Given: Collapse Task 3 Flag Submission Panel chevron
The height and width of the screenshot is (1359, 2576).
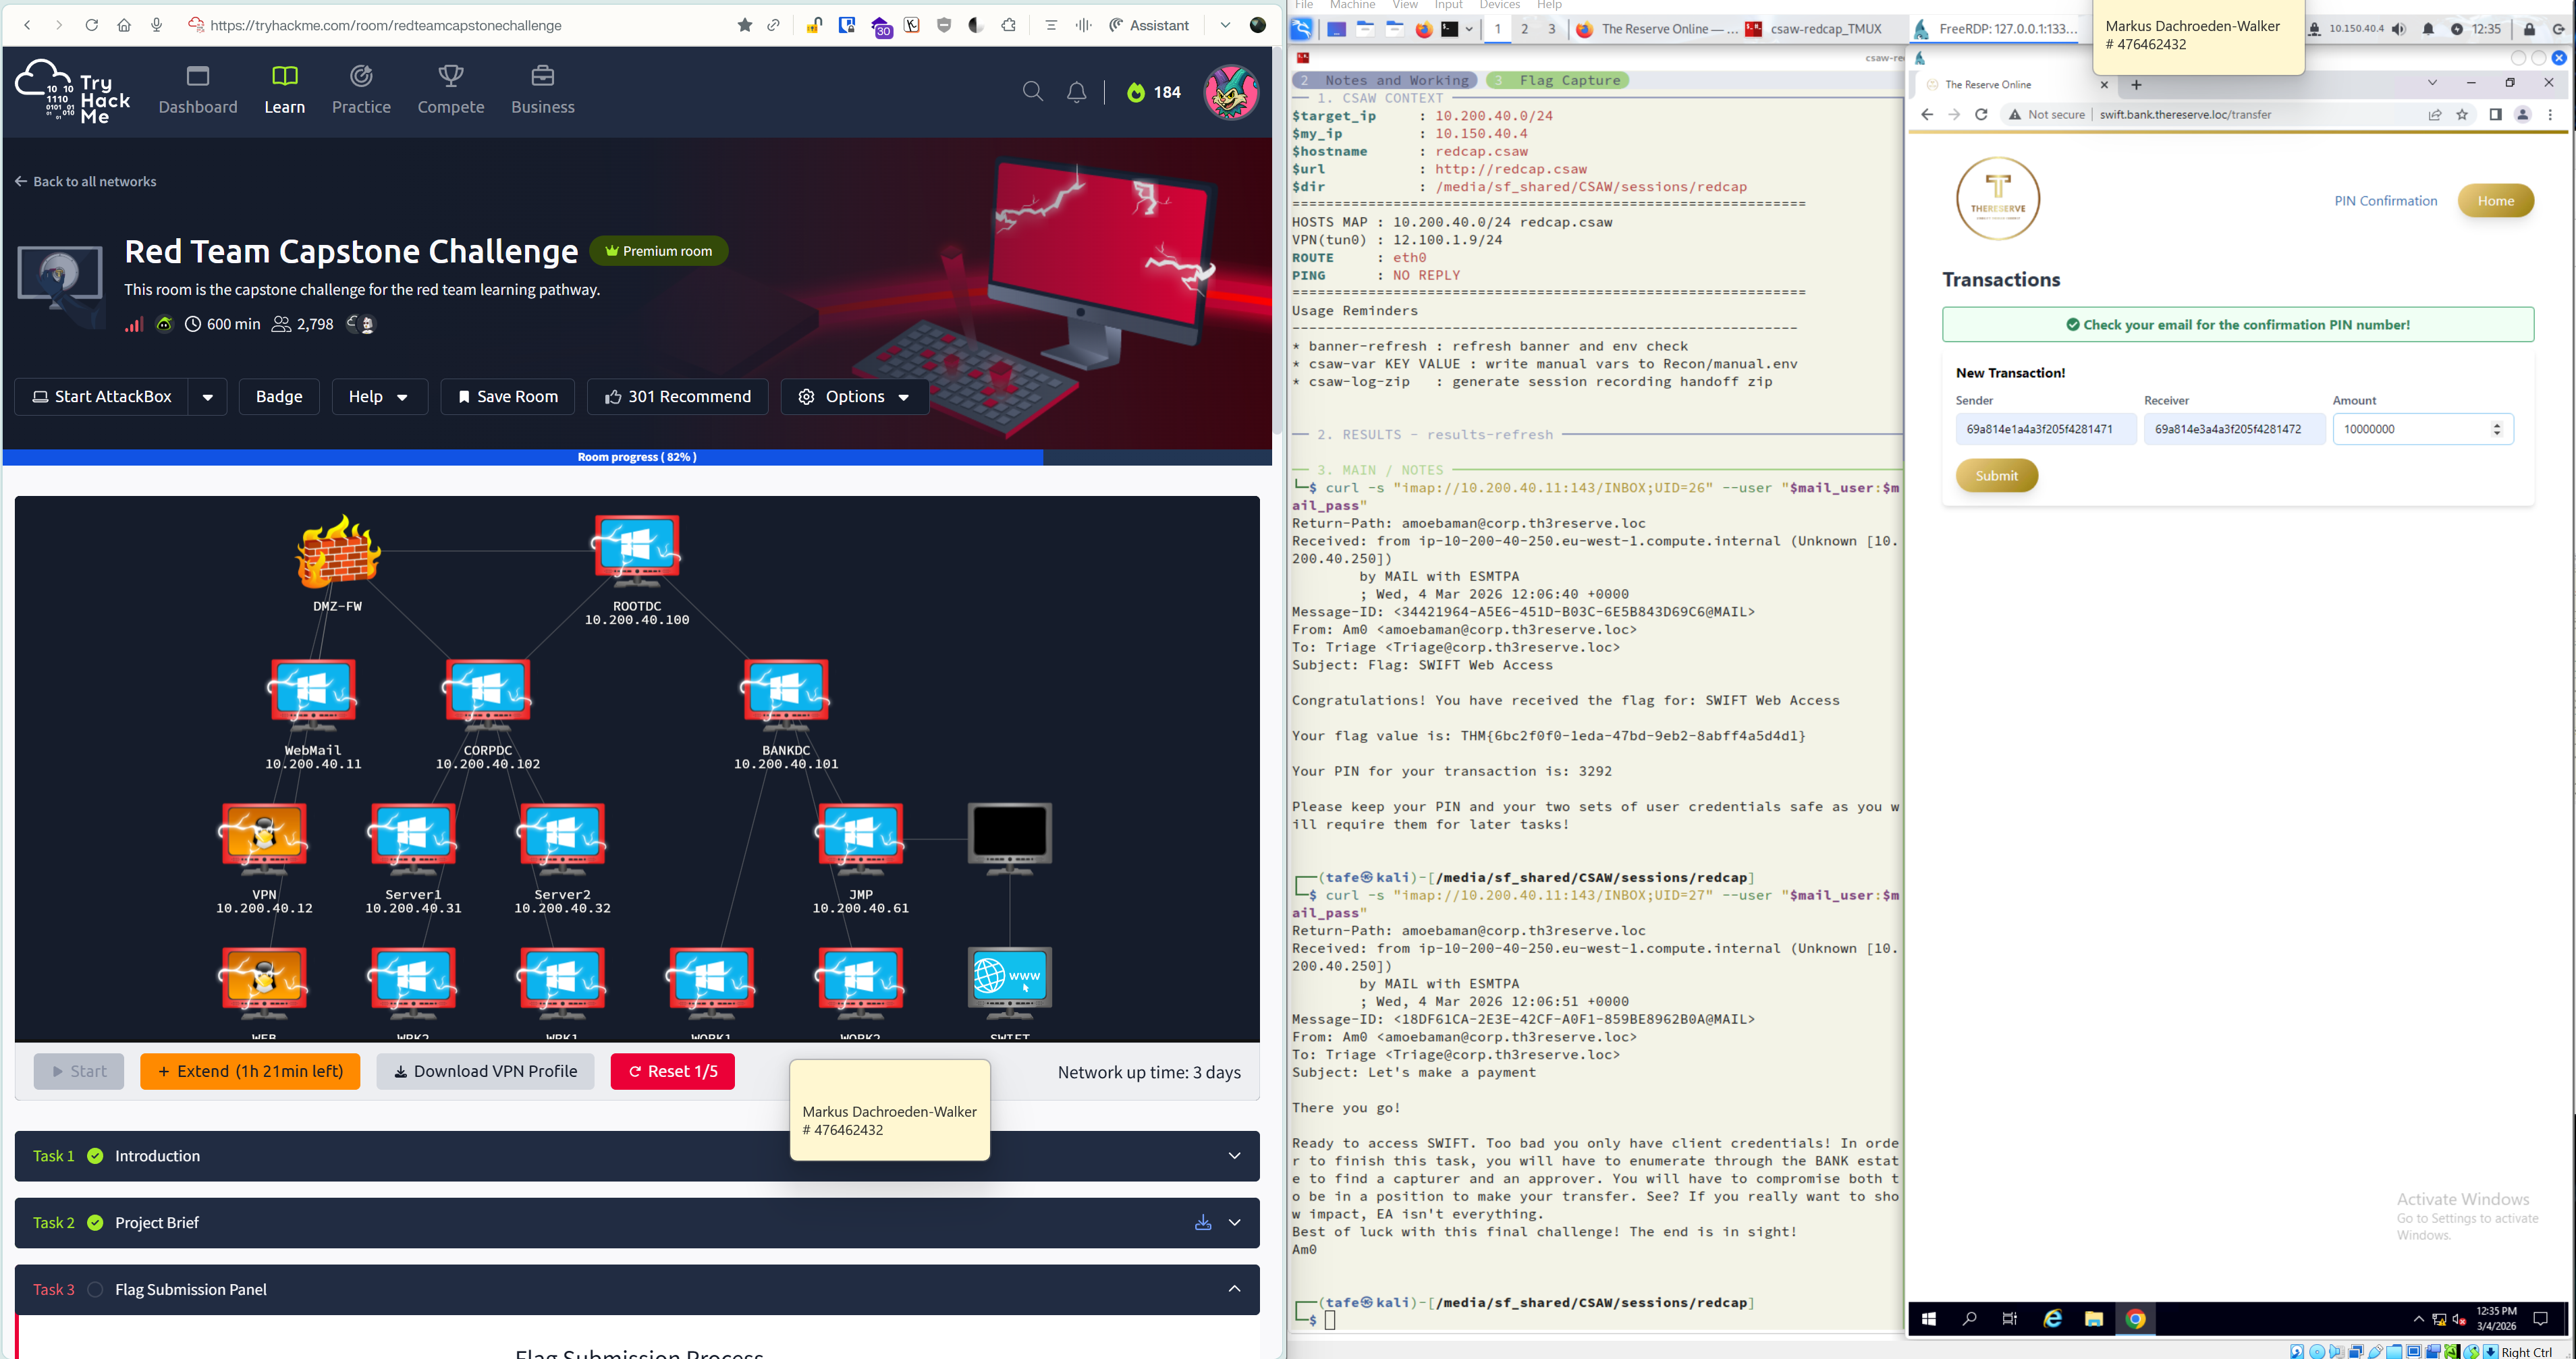Looking at the screenshot, I should point(1234,1289).
